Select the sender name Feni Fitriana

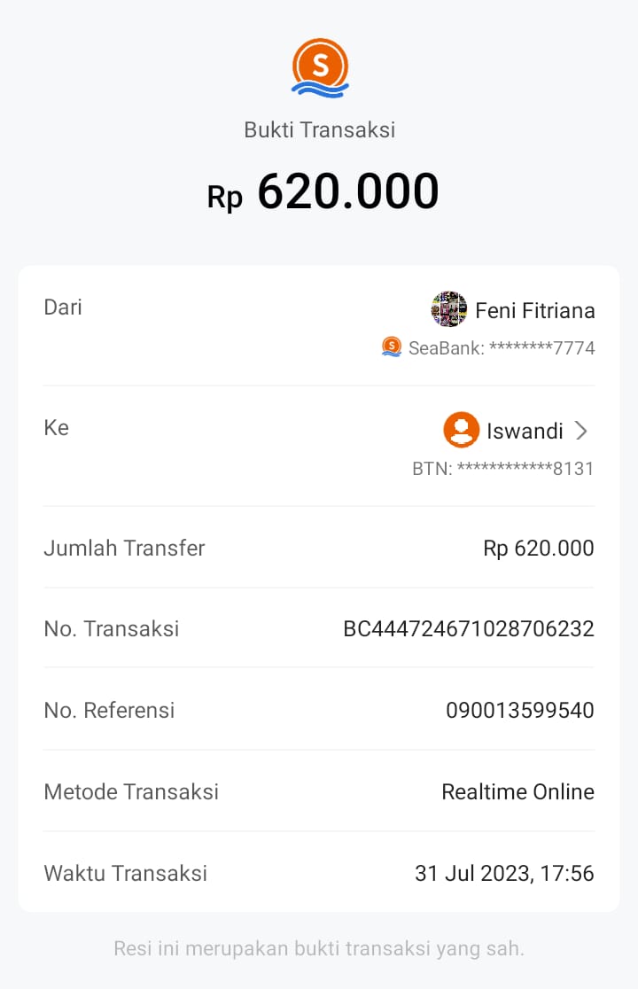(535, 311)
